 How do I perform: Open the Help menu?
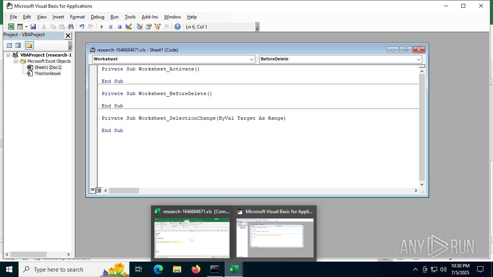tap(192, 17)
